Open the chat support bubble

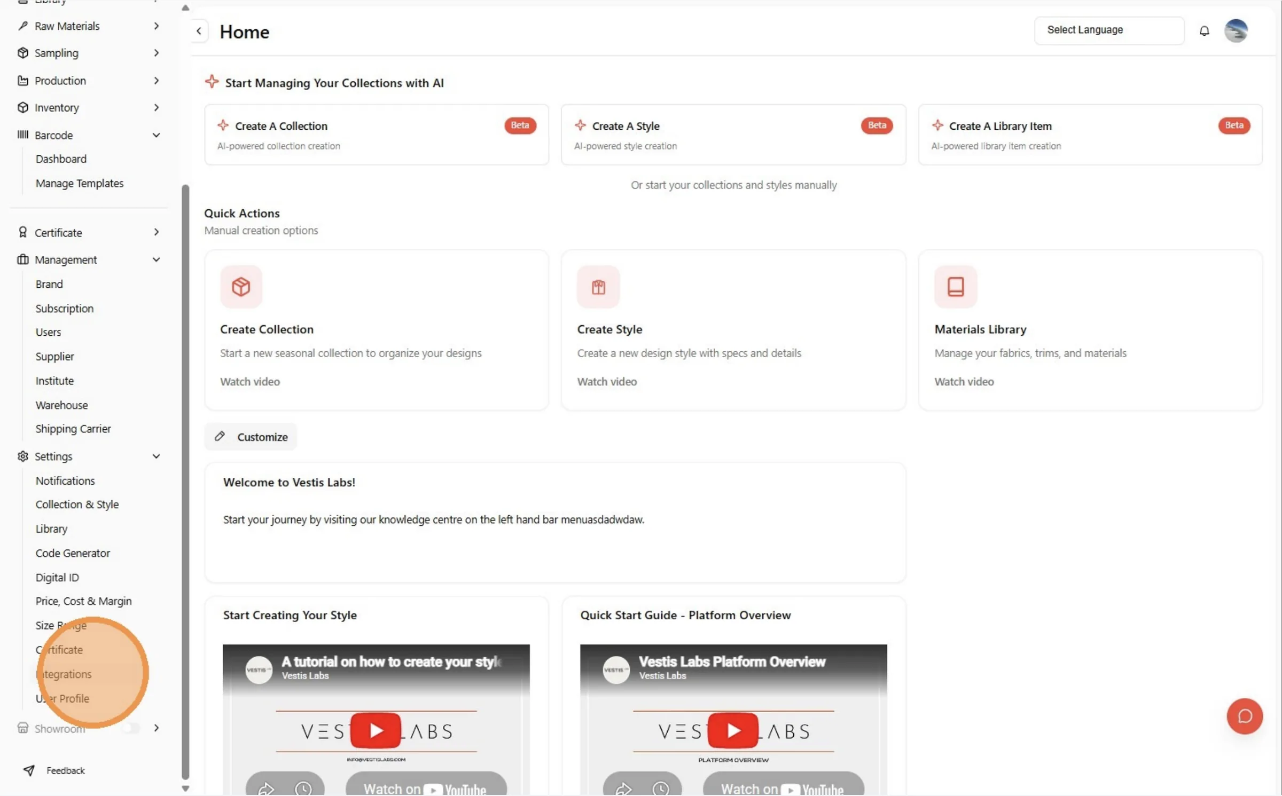coord(1244,716)
